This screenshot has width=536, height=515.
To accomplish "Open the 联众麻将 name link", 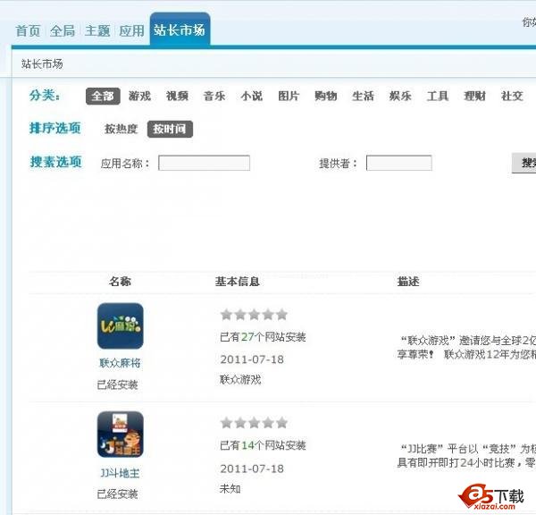I will pyautogui.click(x=120, y=363).
